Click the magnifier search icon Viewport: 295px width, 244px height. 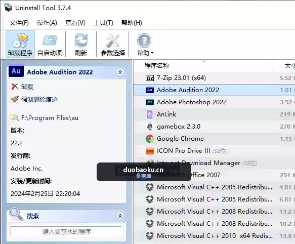(16, 214)
